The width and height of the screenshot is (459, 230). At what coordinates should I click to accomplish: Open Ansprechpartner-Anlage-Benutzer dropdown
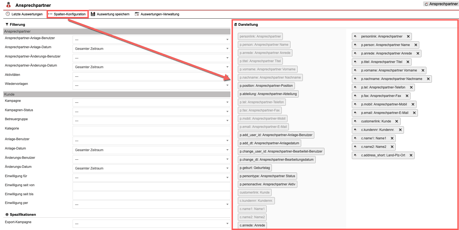pos(151,40)
